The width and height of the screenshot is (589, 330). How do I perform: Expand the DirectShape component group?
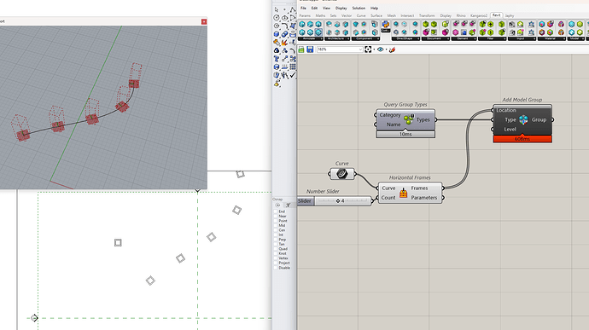click(405, 38)
